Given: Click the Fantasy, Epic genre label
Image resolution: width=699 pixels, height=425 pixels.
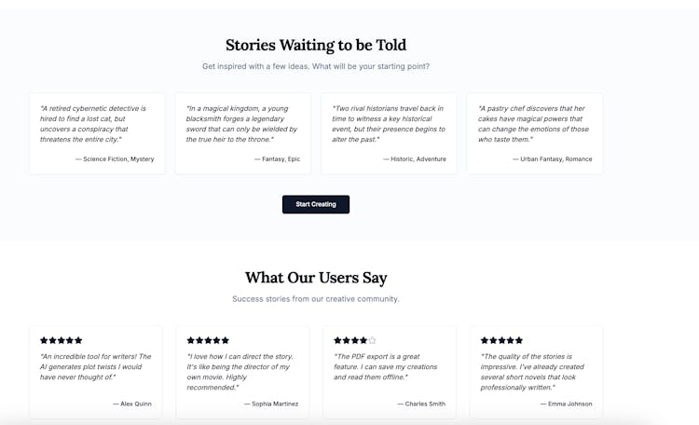Looking at the screenshot, I should coord(278,159).
